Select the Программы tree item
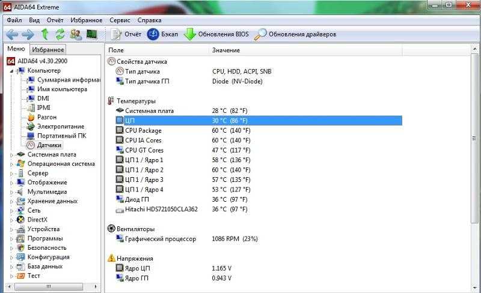This screenshot has width=481, height=293. pos(45,238)
